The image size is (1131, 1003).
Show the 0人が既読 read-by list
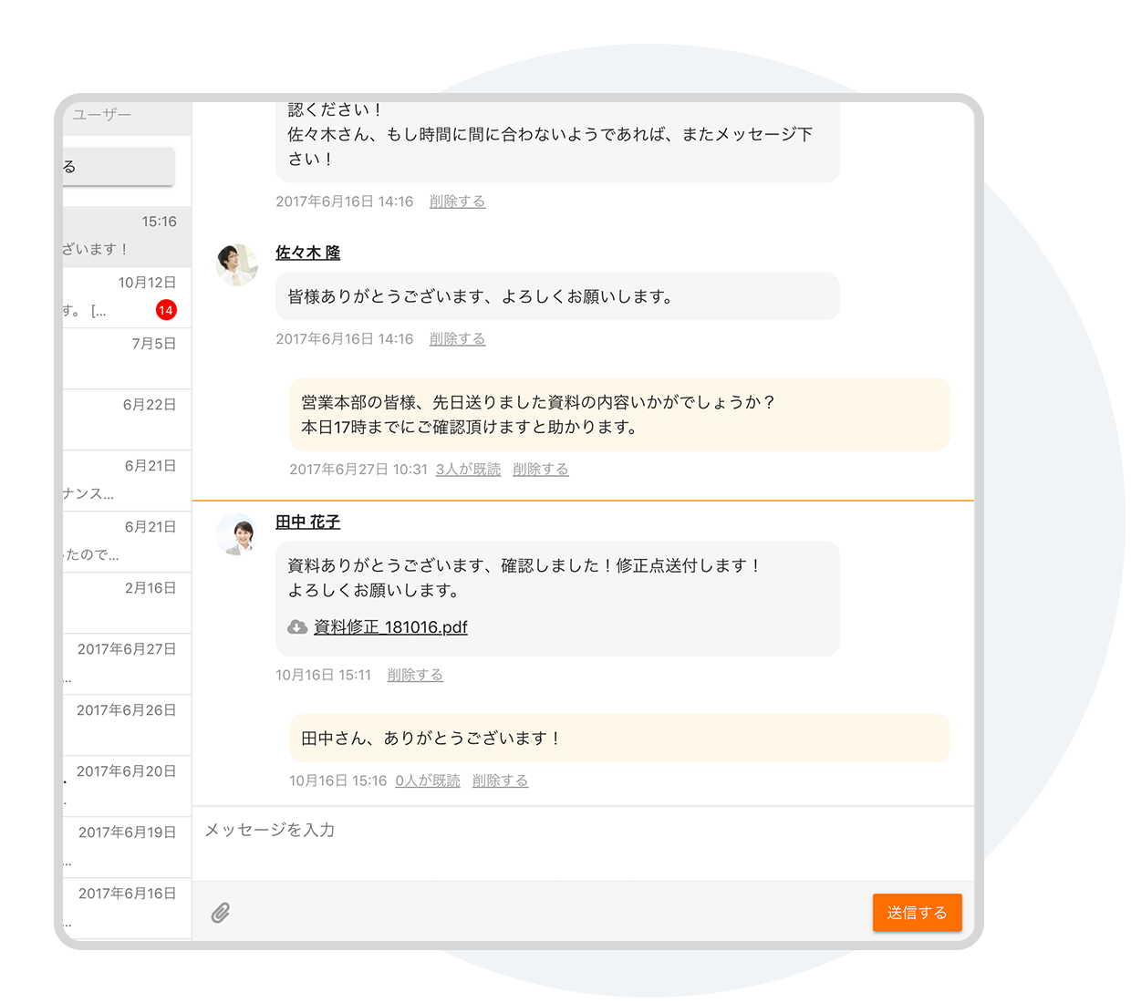428,781
